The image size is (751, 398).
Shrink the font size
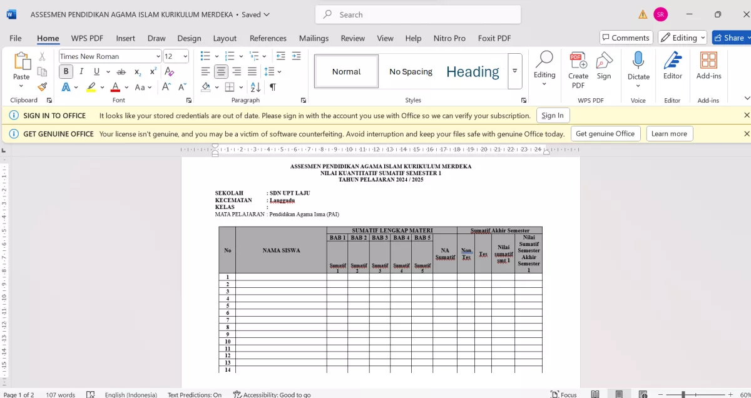click(182, 87)
